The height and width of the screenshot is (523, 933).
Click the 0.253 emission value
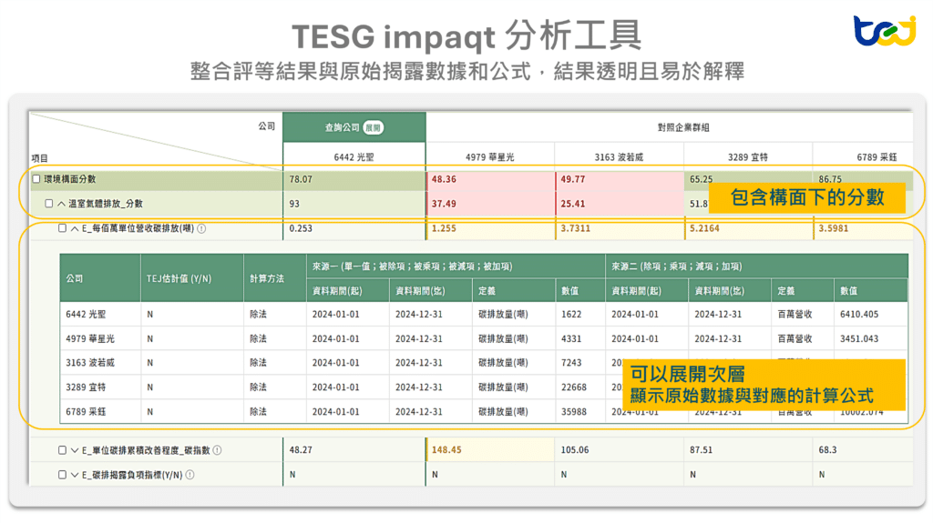pyautogui.click(x=301, y=228)
